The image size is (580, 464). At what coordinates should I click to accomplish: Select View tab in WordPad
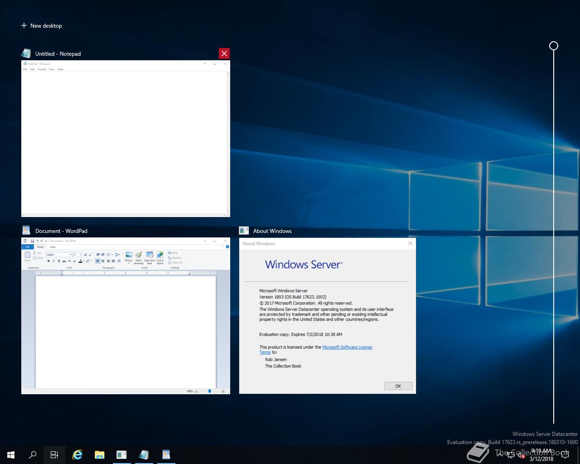(x=53, y=247)
